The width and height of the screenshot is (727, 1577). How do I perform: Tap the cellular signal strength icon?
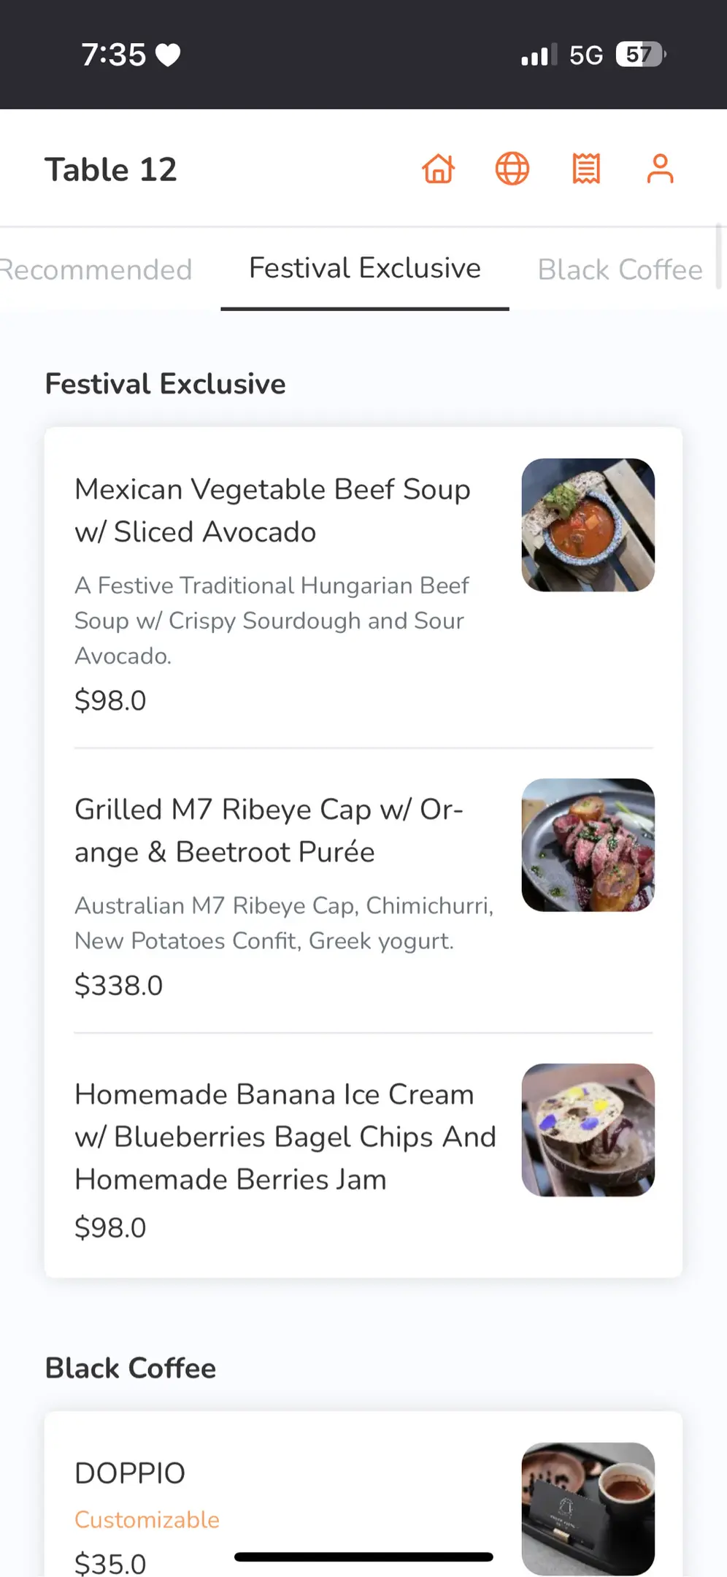click(538, 55)
